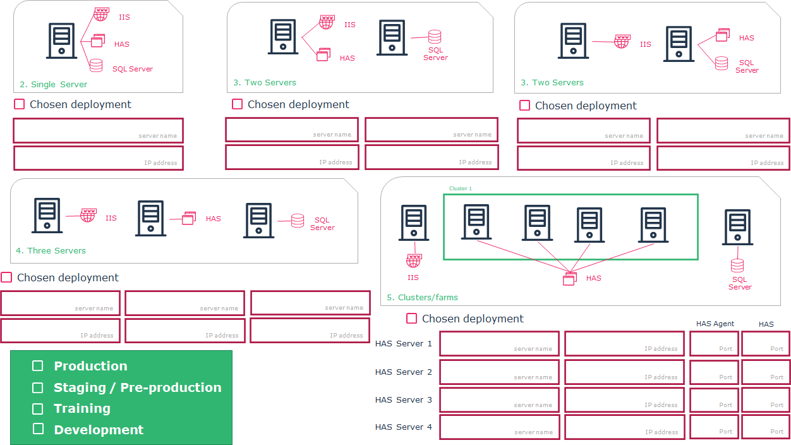Focus HAS Server 1 server name field
791x445 pixels.
pyautogui.click(x=499, y=344)
